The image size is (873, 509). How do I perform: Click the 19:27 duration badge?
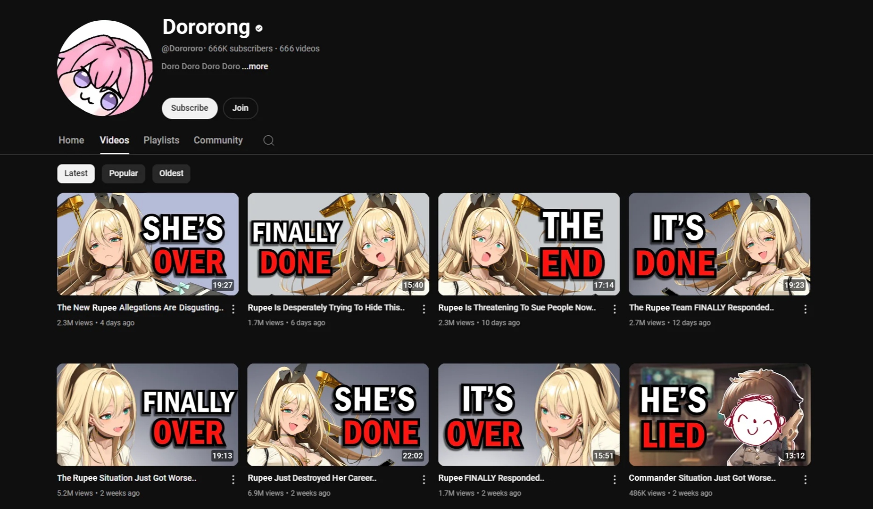(x=223, y=285)
